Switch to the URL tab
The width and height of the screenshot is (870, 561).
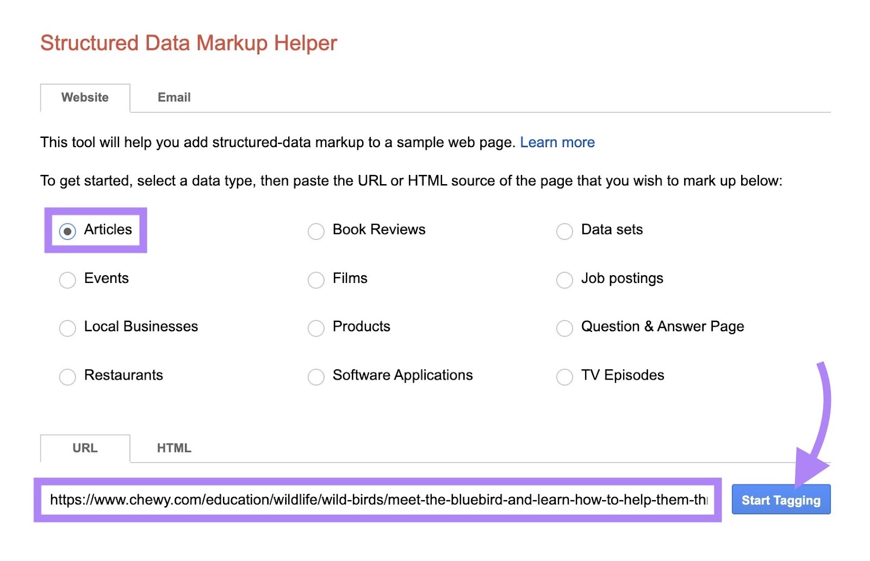85,448
